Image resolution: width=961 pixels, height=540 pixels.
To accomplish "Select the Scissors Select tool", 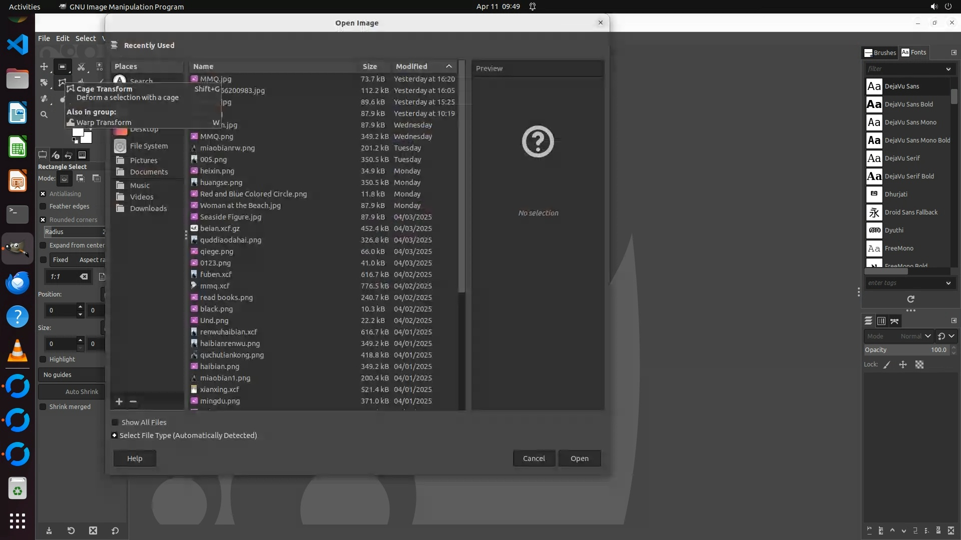I will coord(81,66).
